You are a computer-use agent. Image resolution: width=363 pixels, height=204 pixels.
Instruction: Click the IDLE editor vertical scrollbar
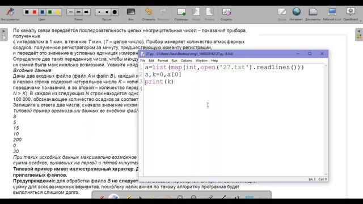pos(326,120)
